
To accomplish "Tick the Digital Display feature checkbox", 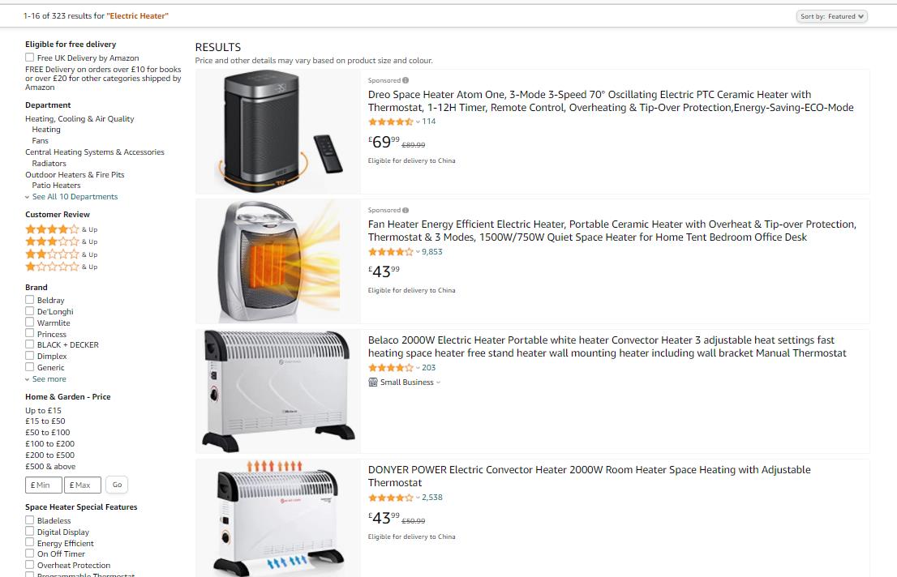I will pos(30,532).
